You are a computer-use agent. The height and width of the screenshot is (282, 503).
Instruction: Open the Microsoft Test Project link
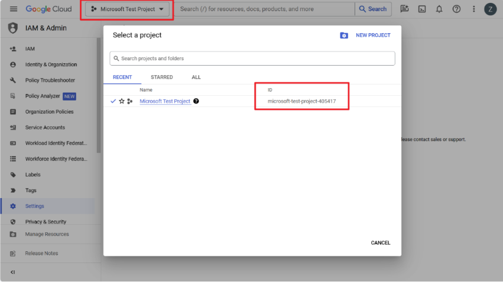click(x=165, y=101)
